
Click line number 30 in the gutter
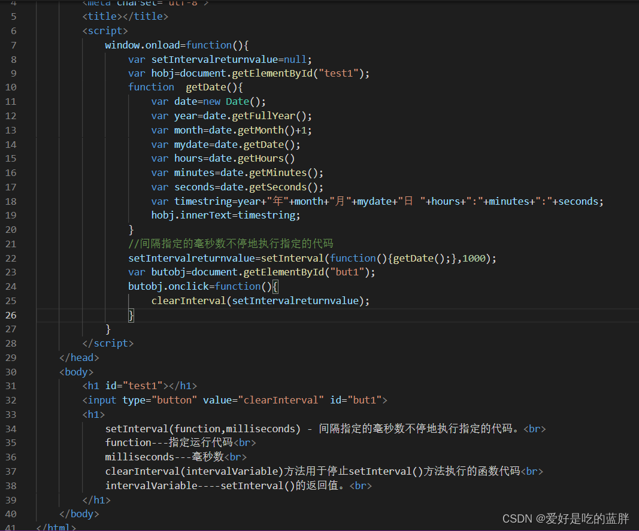(x=11, y=372)
